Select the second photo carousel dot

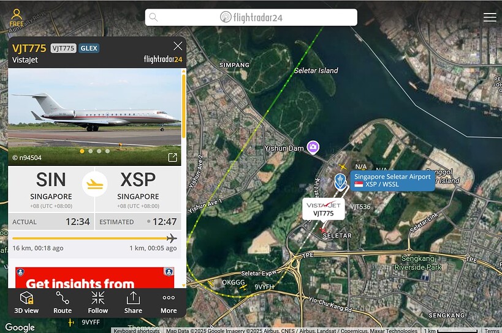91,151
